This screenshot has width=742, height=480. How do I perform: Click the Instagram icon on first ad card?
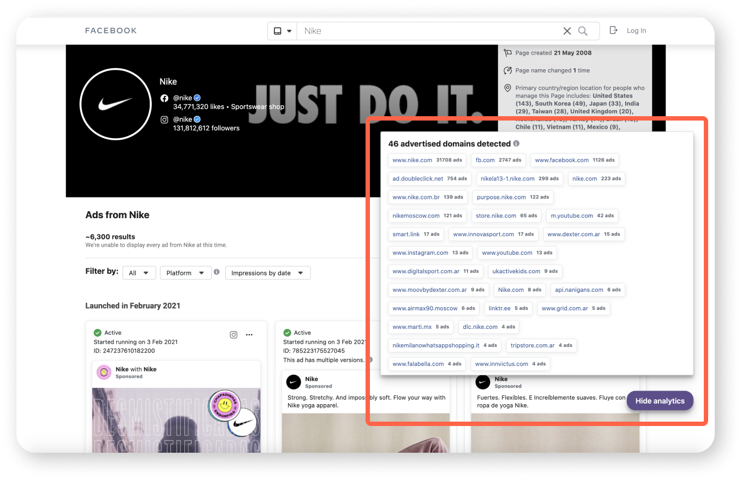pos(234,335)
